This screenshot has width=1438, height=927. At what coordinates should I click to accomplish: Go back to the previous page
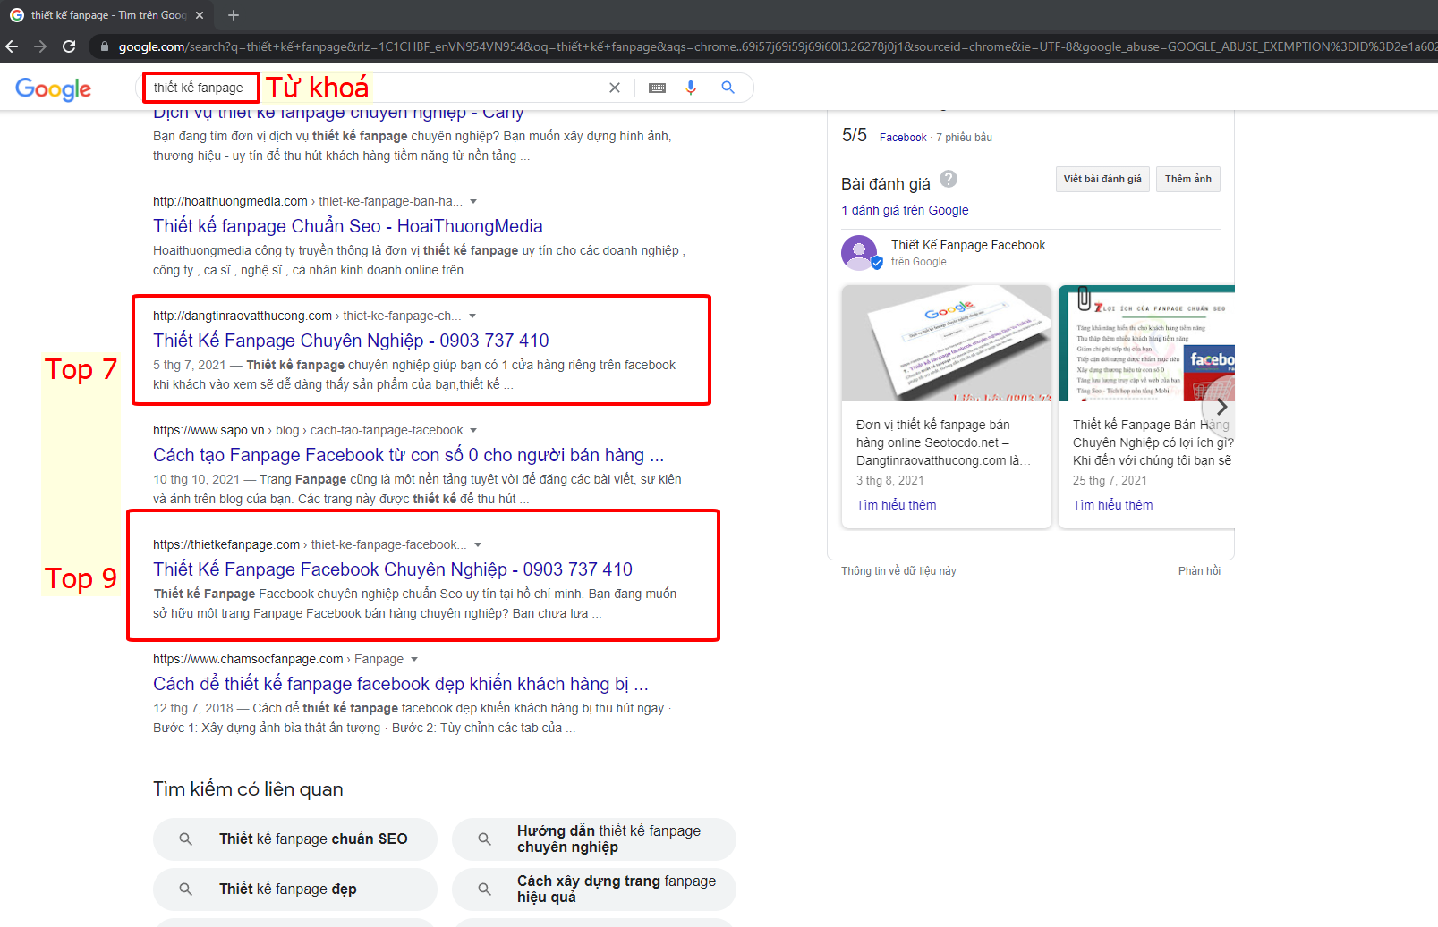[13, 46]
